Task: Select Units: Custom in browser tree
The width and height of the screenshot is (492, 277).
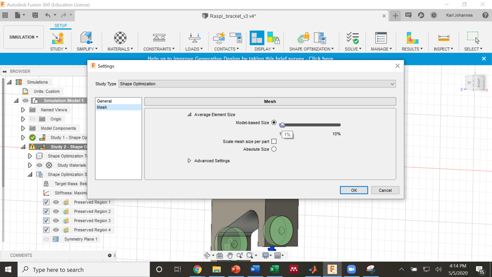Action: (46, 91)
